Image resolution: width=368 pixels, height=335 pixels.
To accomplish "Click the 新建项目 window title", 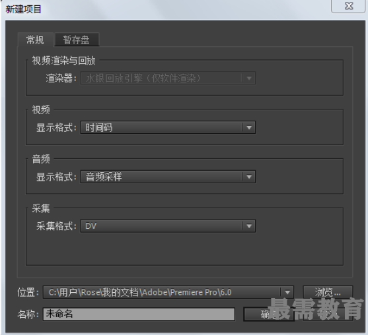I will click(23, 9).
